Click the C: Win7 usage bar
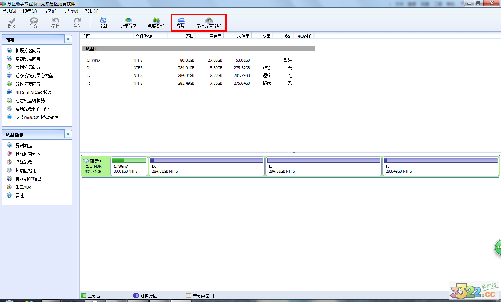 click(129, 160)
